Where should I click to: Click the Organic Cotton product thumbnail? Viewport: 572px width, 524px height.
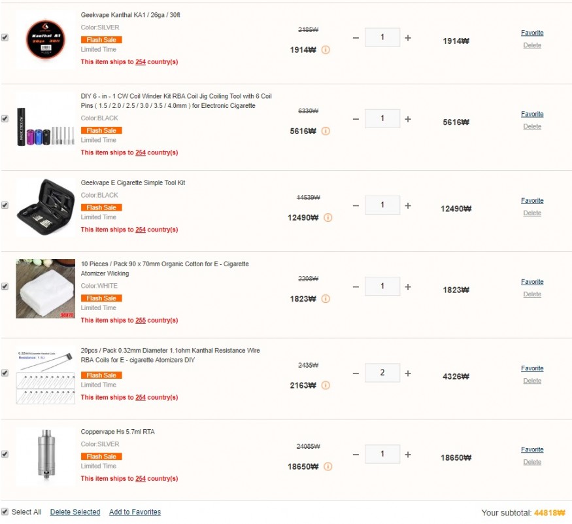[x=45, y=288]
